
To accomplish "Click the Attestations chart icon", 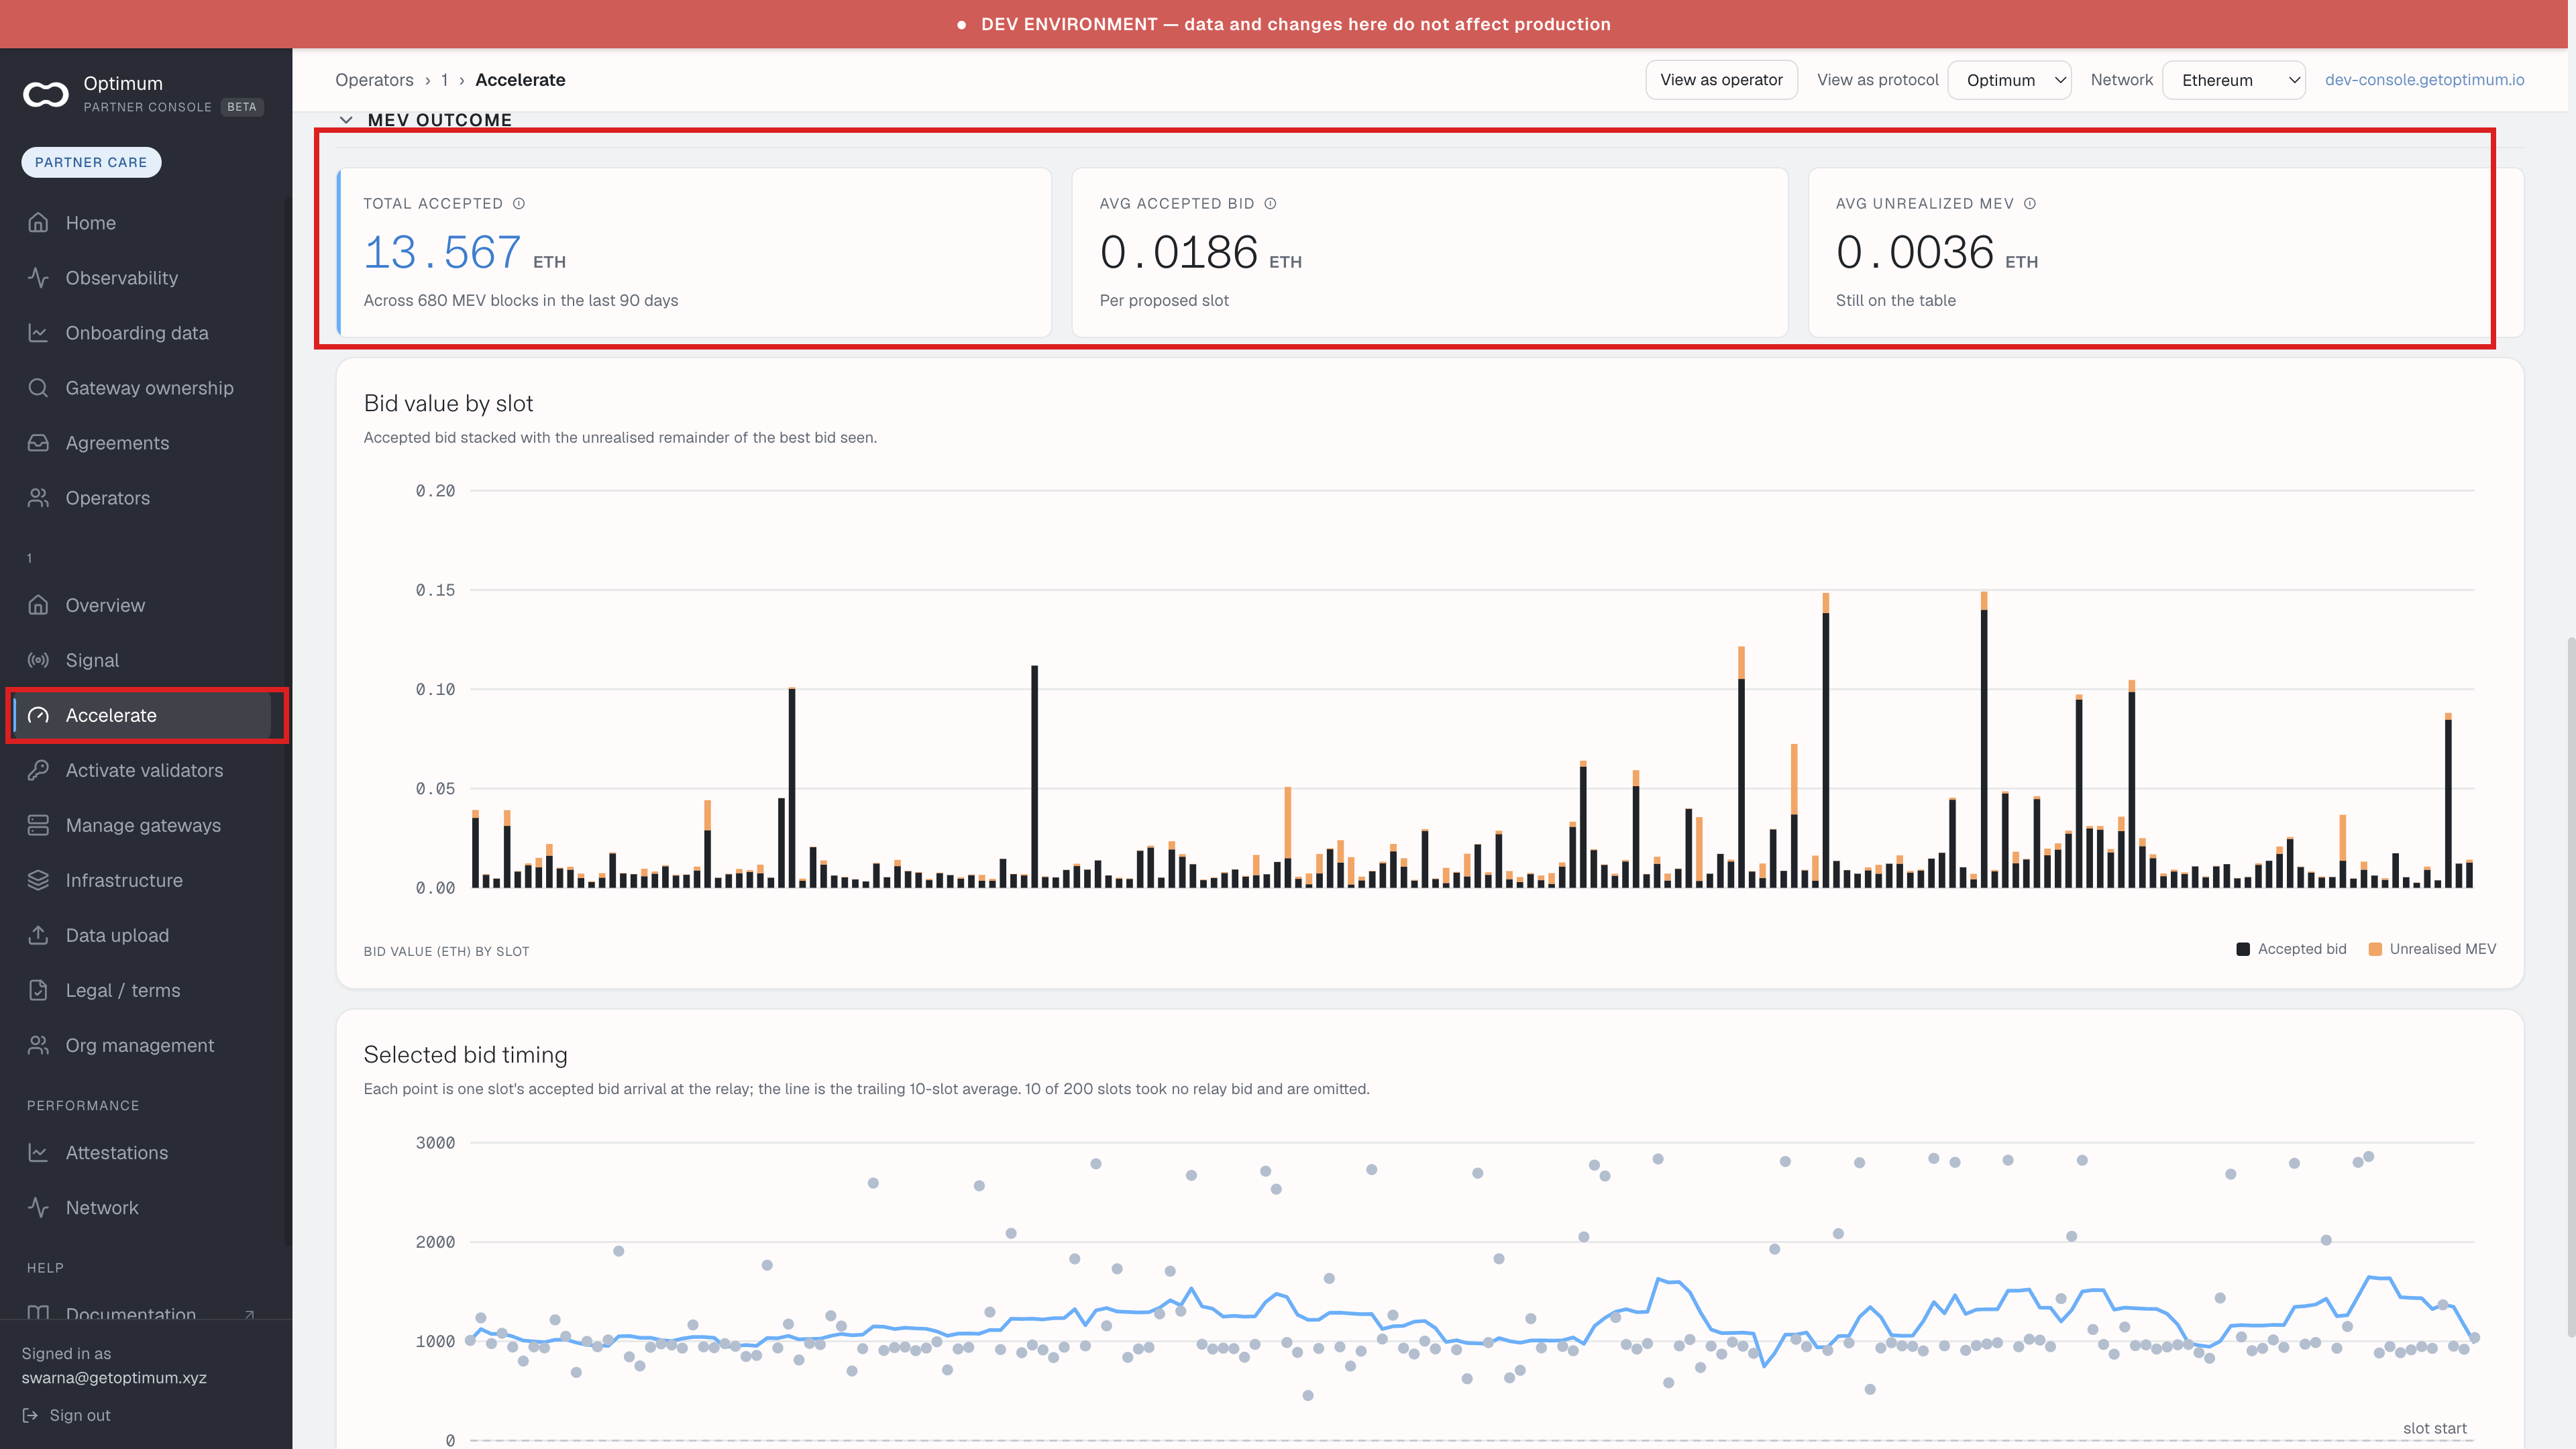I will point(38,1152).
